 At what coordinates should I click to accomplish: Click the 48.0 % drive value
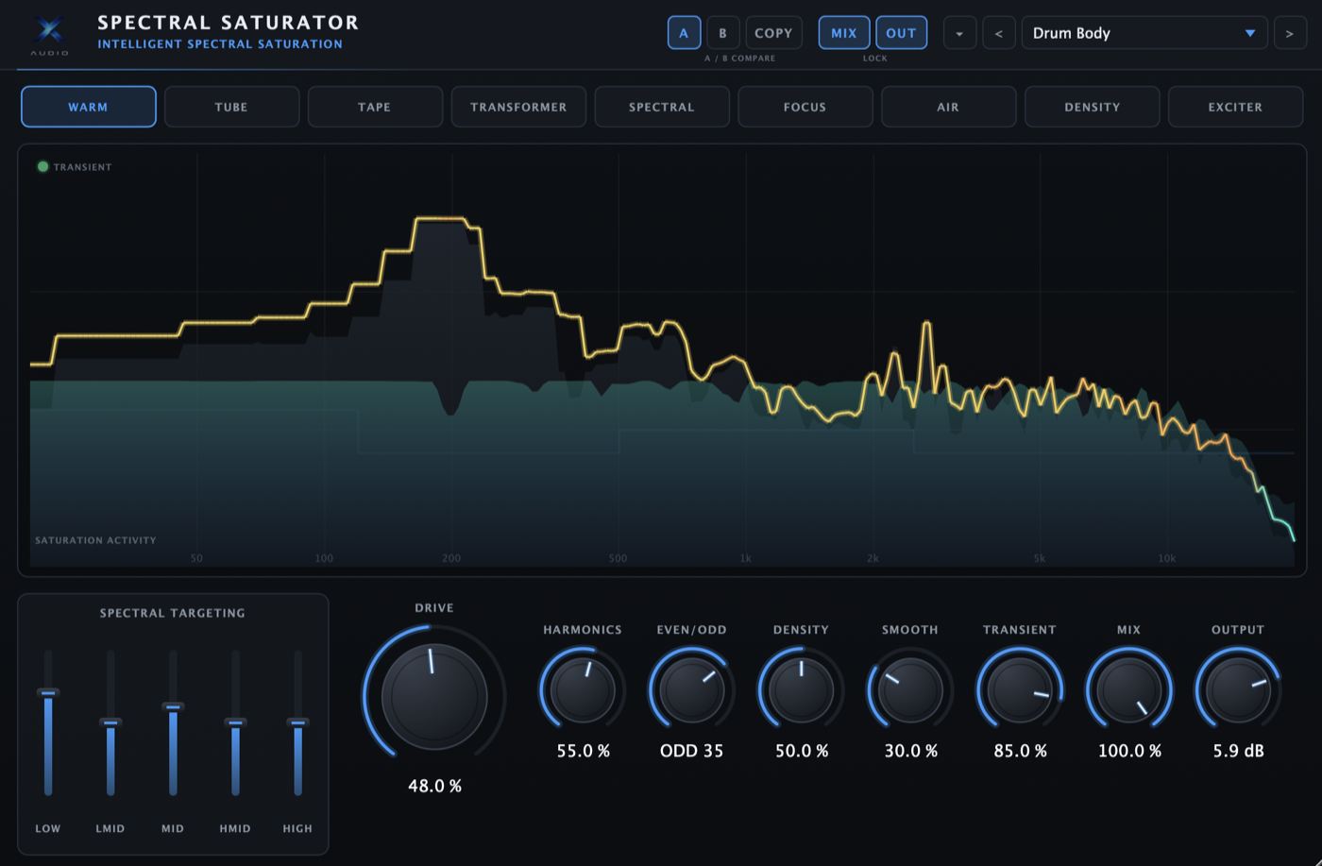click(x=434, y=786)
